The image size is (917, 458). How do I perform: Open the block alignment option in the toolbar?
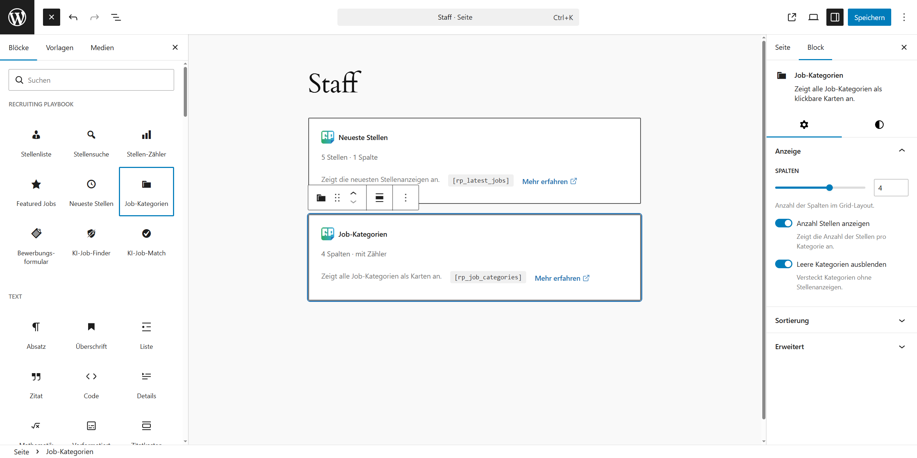379,197
